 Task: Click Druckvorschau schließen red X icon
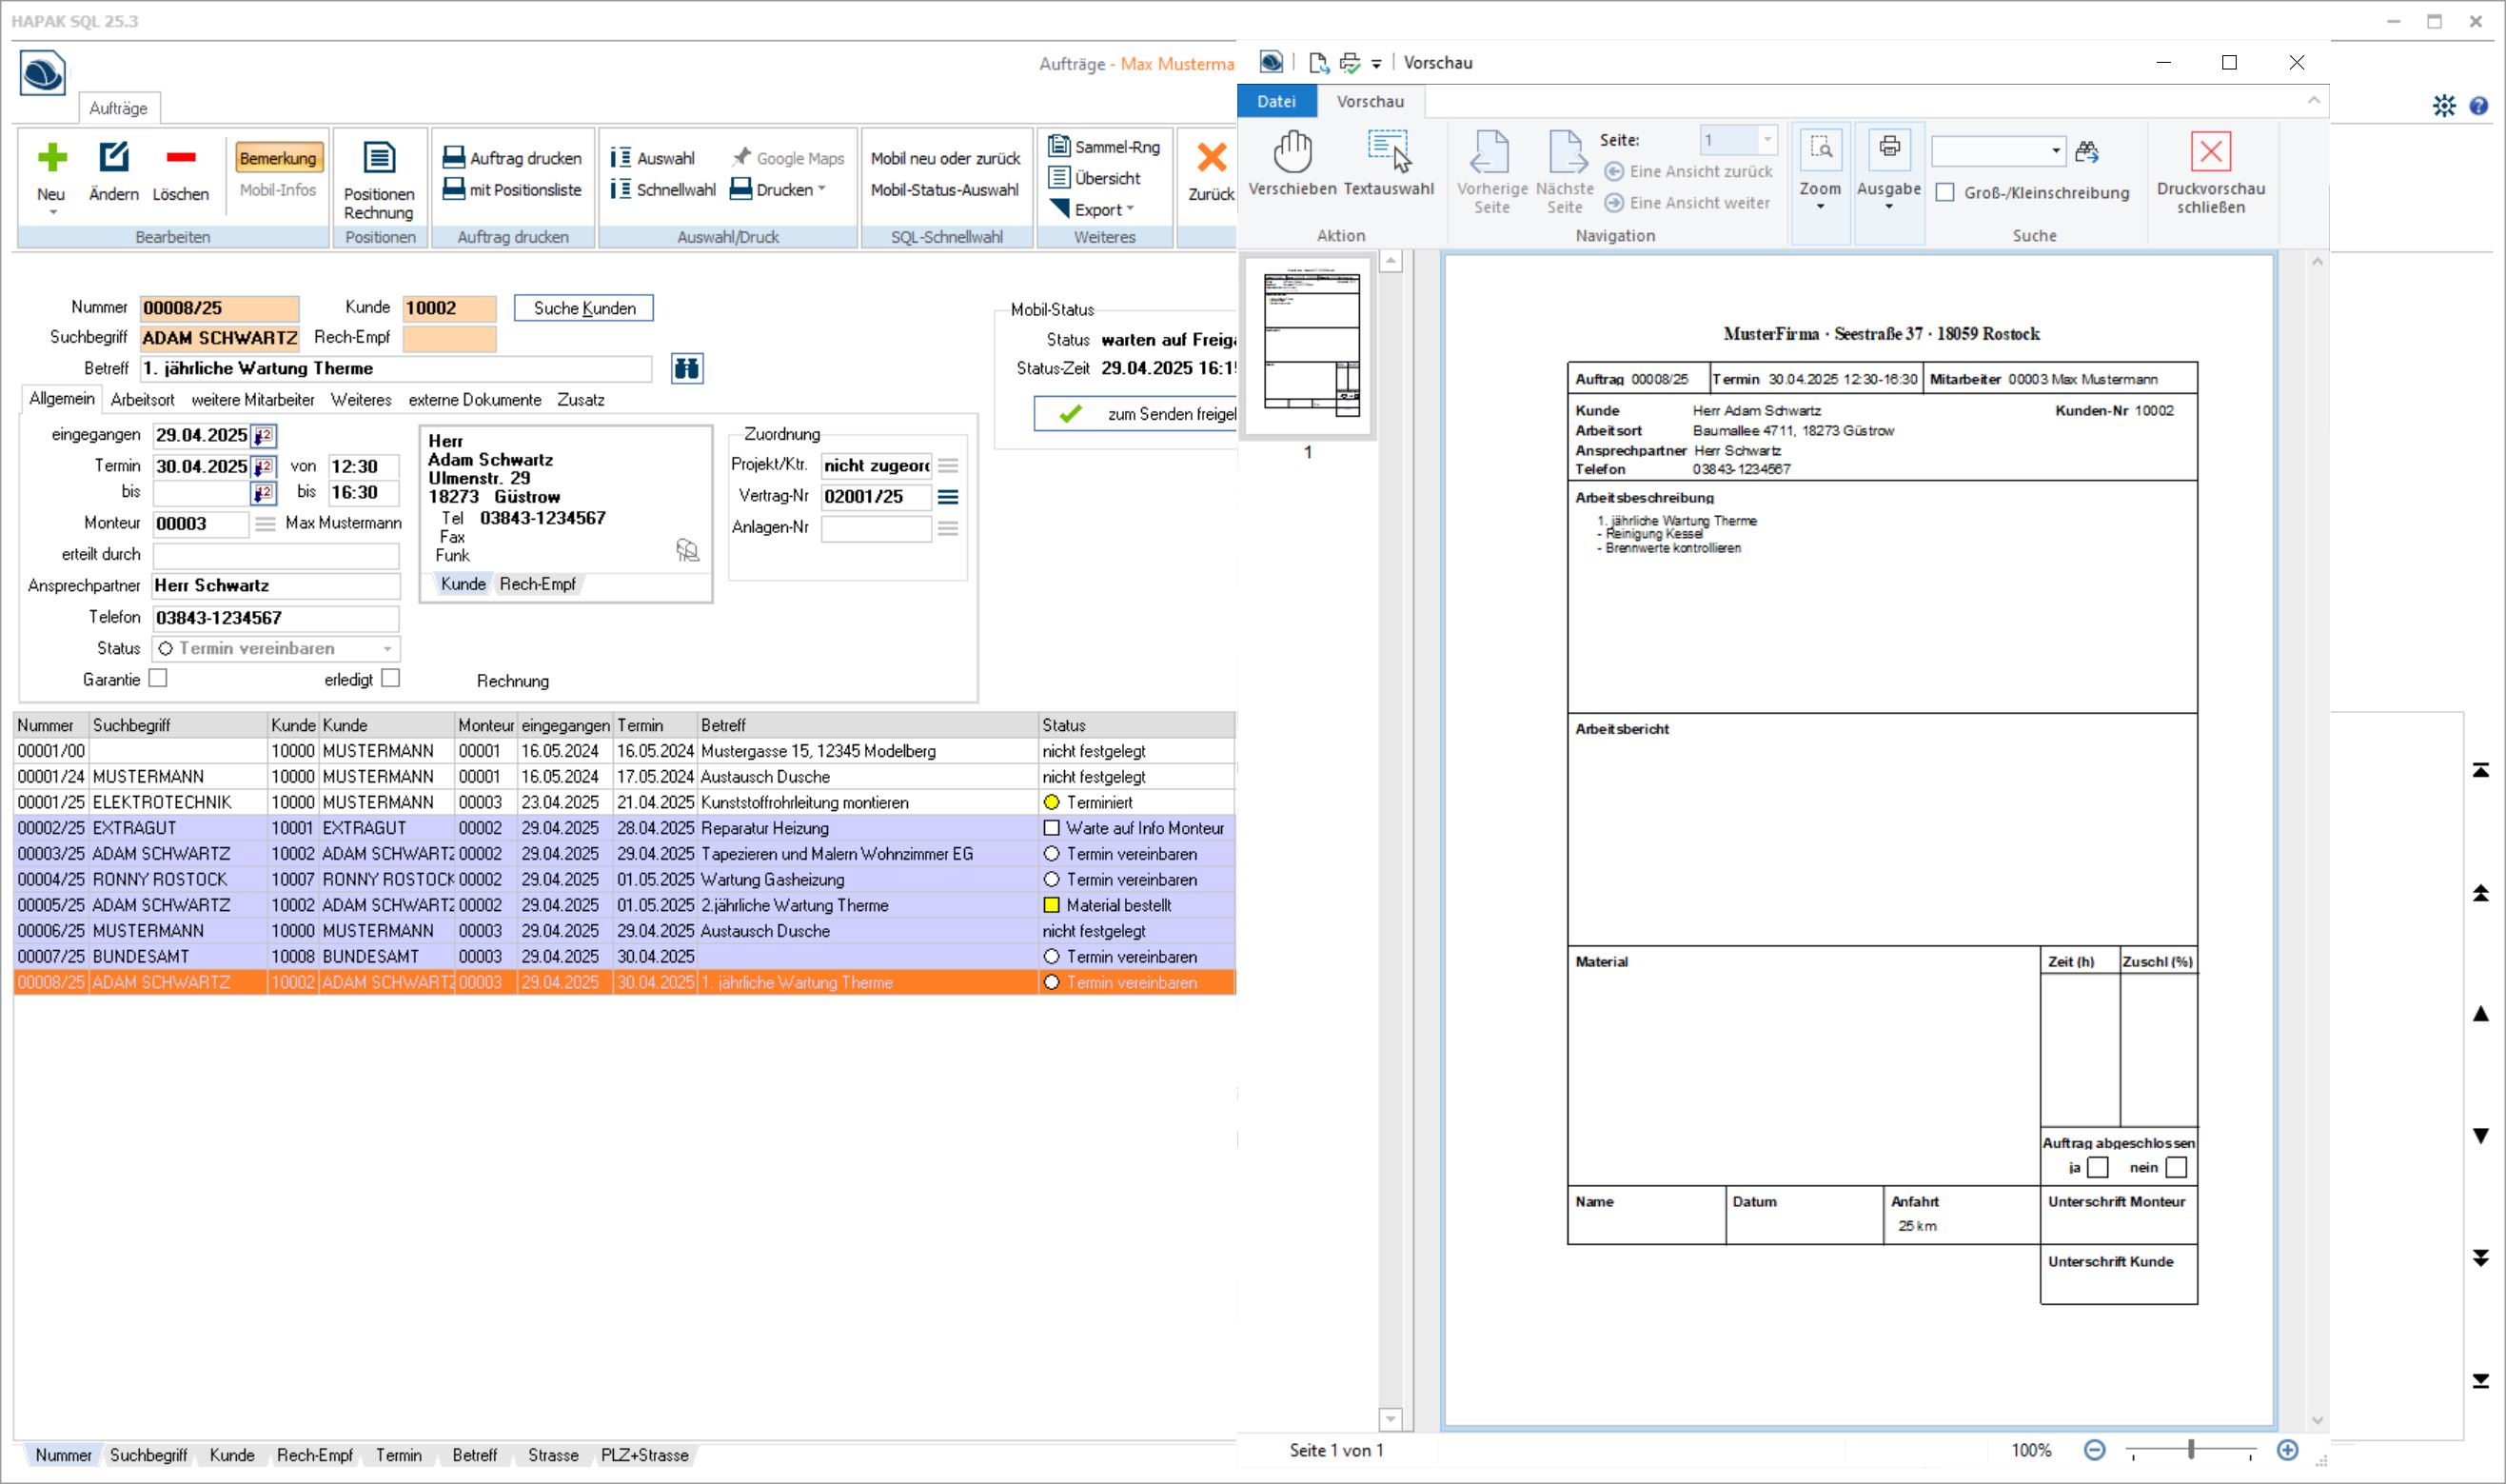[2210, 152]
